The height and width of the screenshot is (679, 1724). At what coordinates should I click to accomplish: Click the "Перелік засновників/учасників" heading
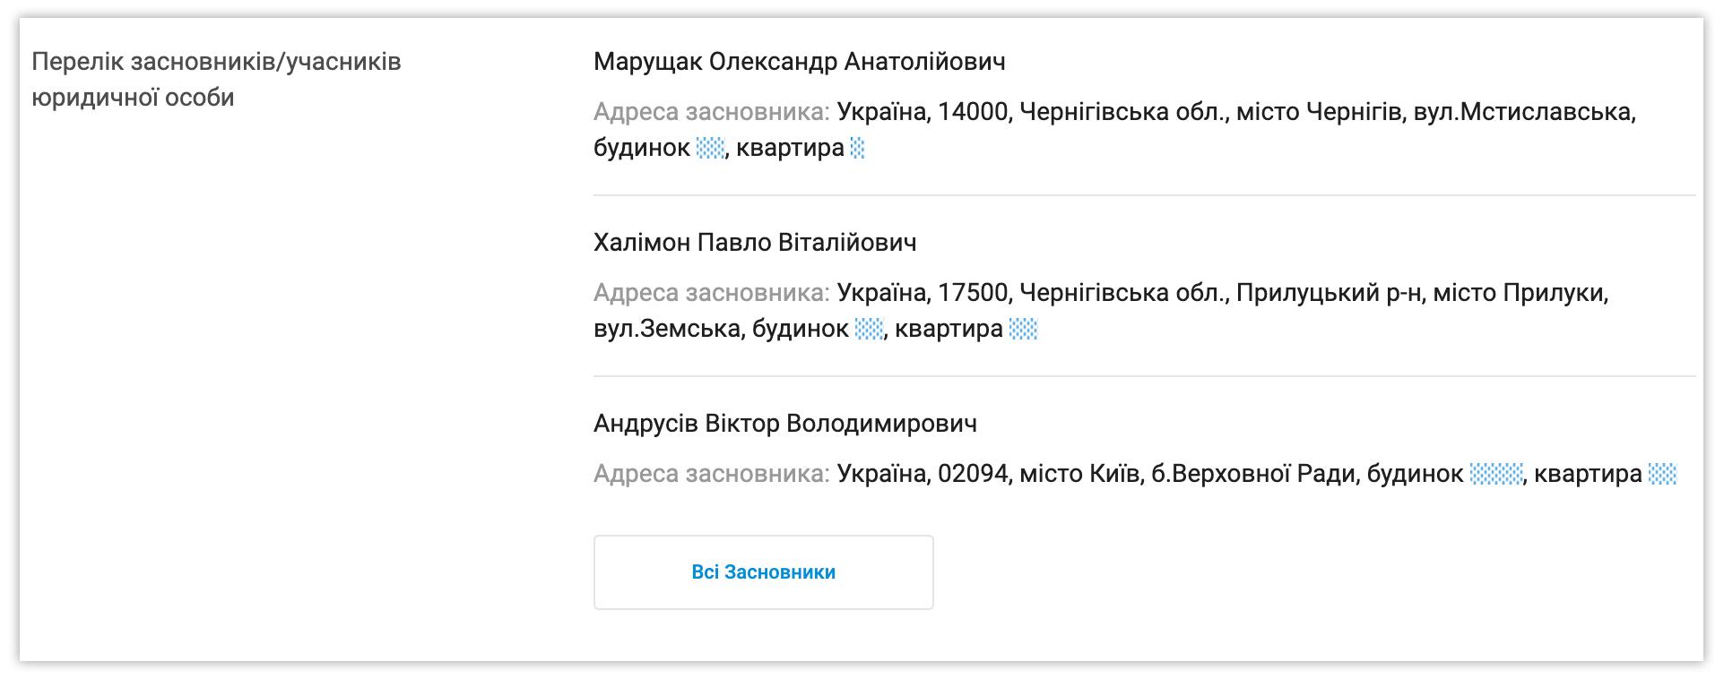coord(216,62)
